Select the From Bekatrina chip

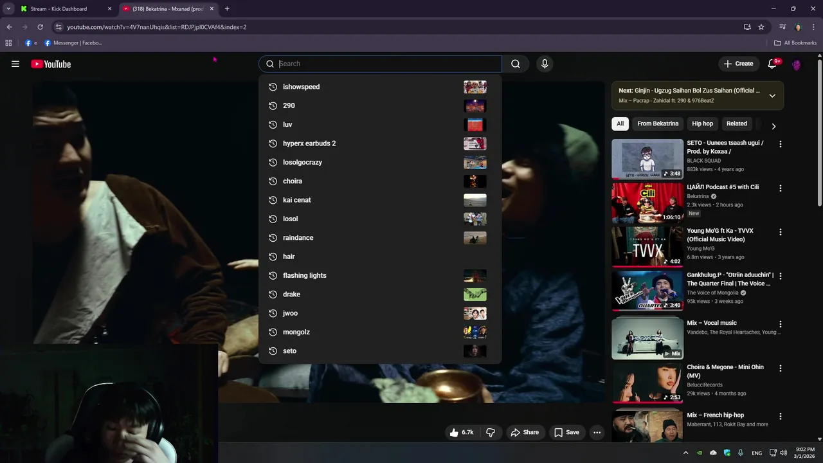coord(658,123)
